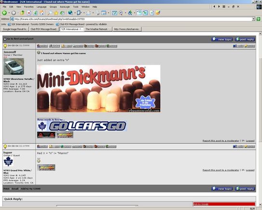
Task: Click the top post reply button
Action: pyautogui.click(x=245, y=39)
